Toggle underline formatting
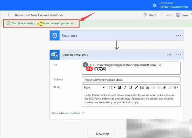The width and height of the screenshot is (192, 138). click(x=131, y=87)
